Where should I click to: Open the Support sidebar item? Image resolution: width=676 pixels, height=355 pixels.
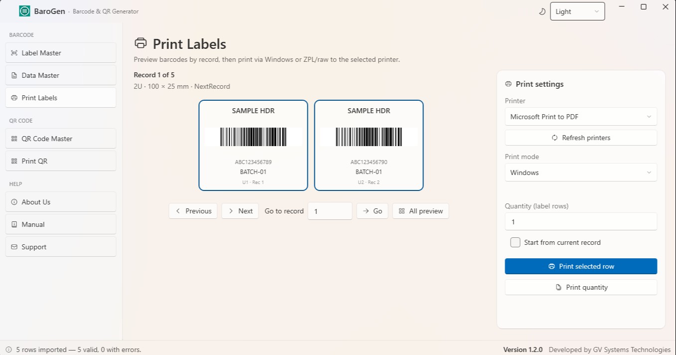click(x=61, y=247)
